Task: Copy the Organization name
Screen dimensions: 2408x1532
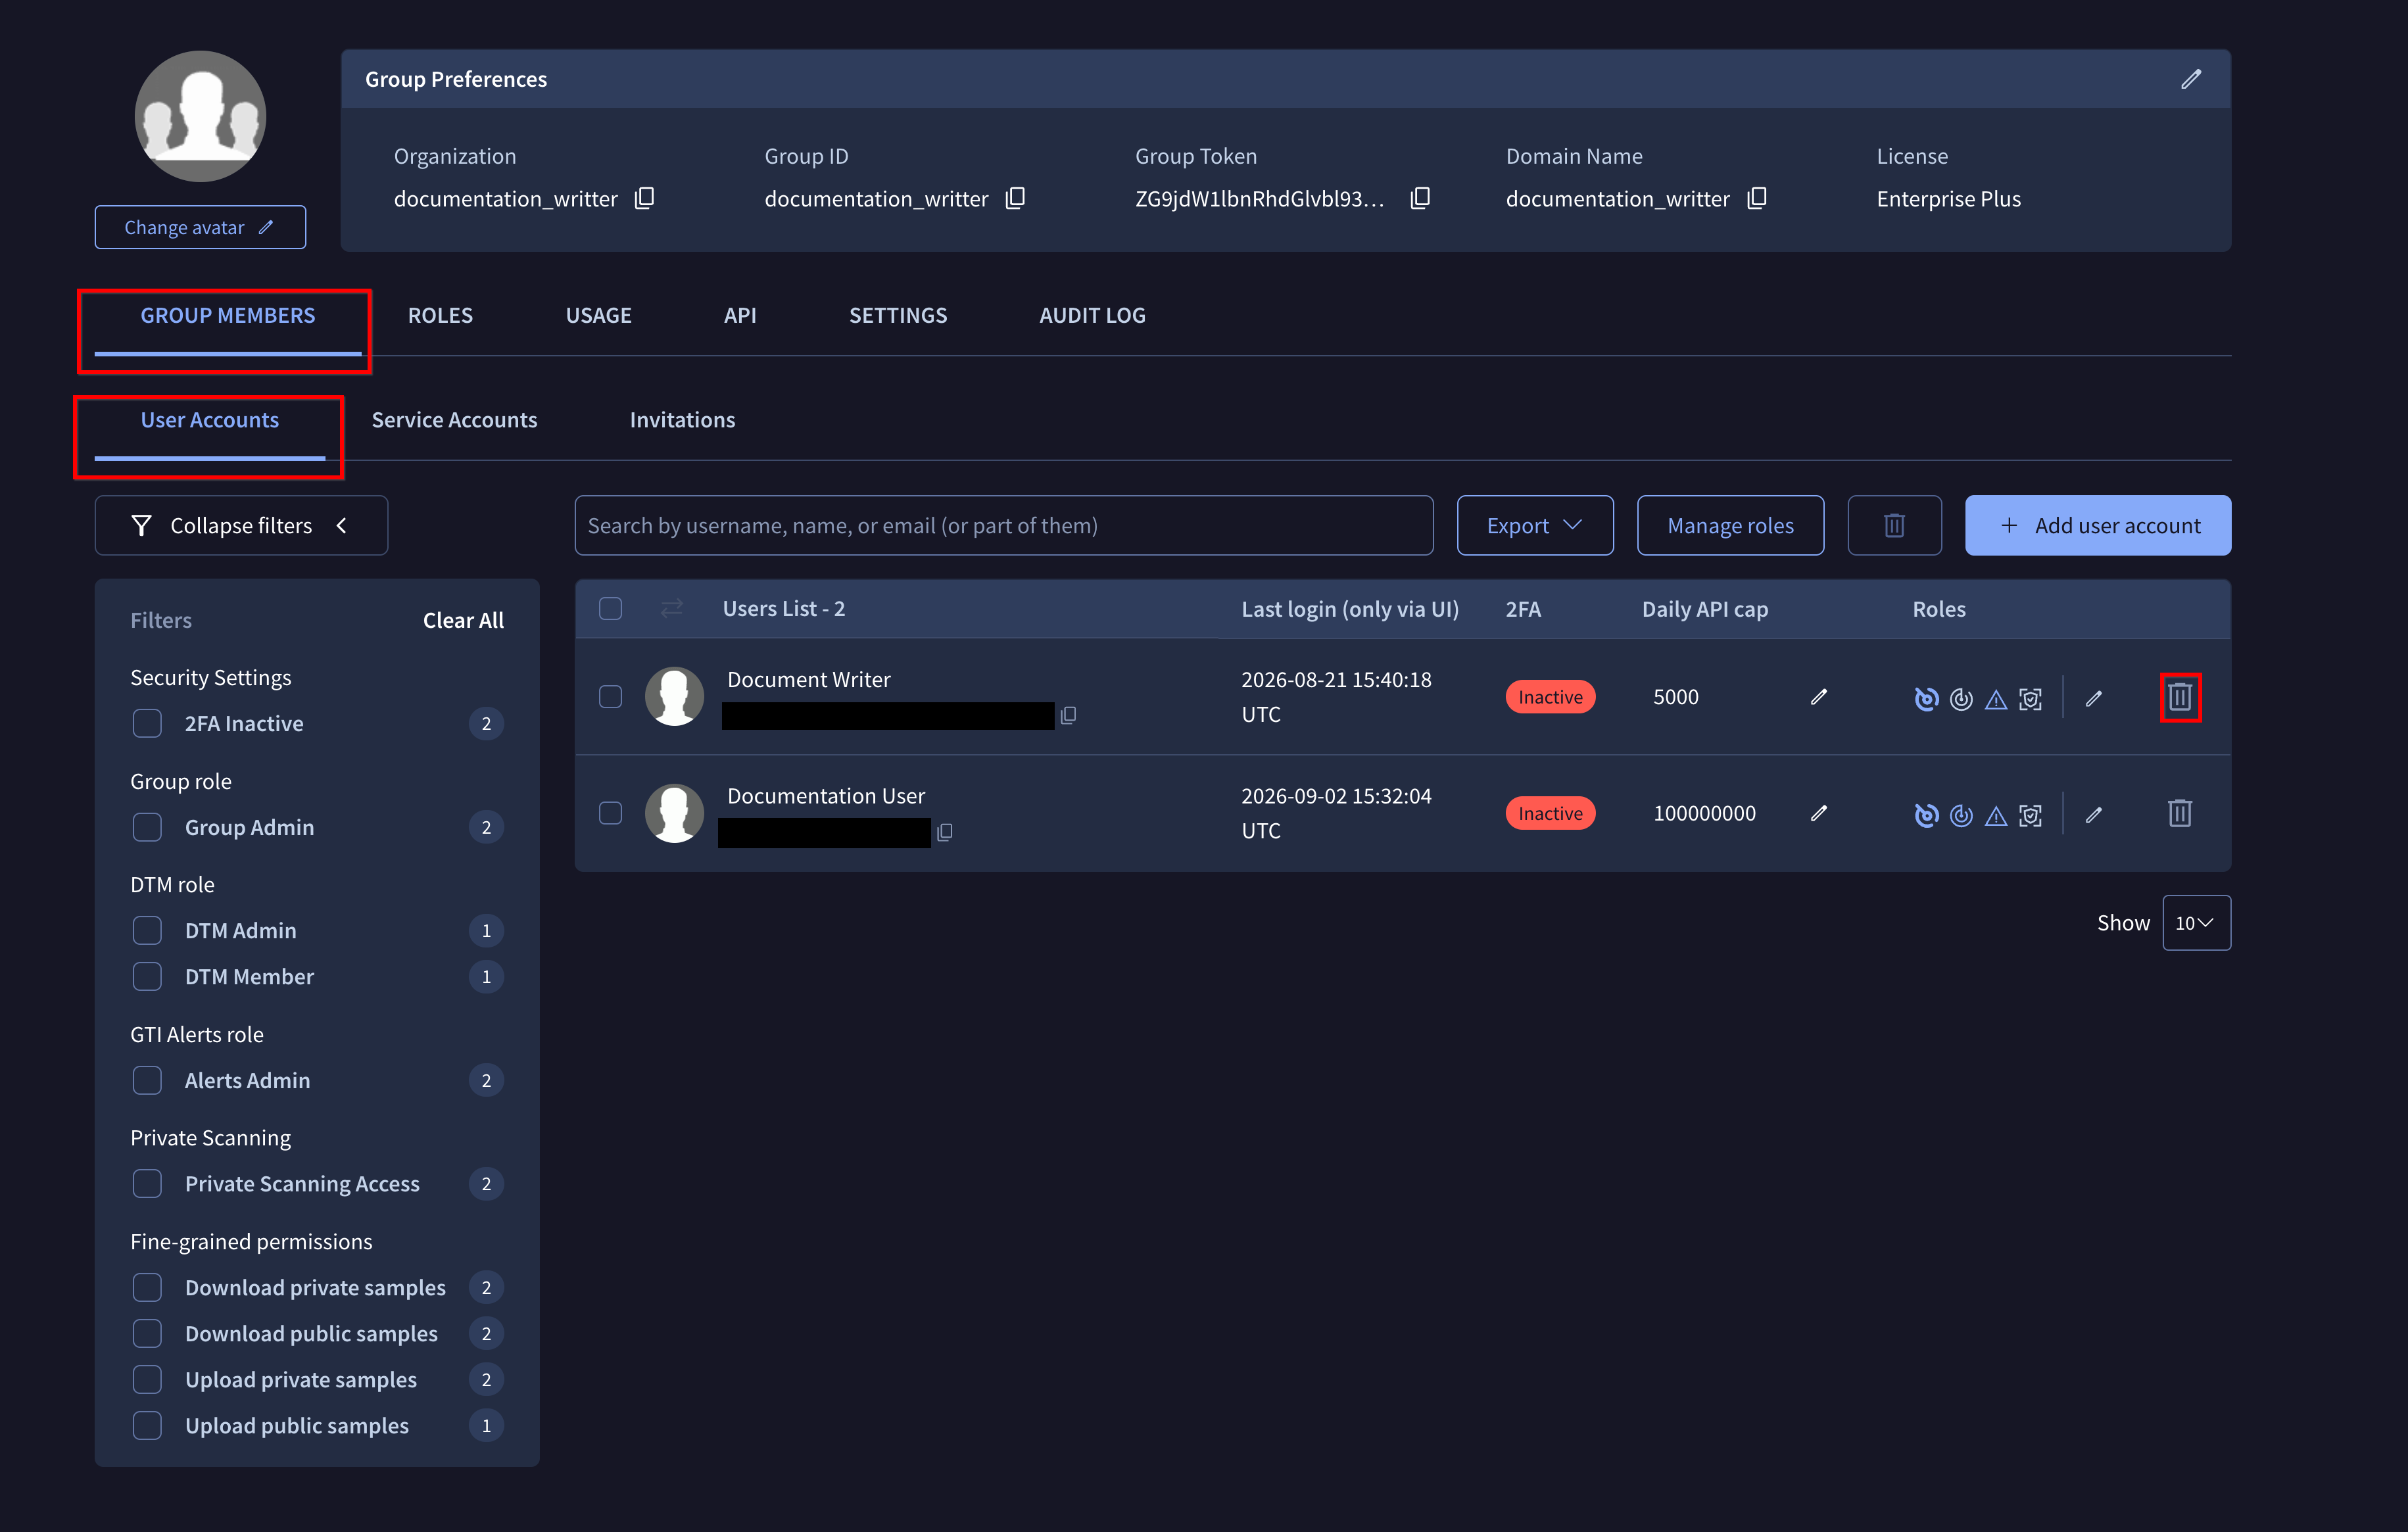Action: tap(645, 198)
